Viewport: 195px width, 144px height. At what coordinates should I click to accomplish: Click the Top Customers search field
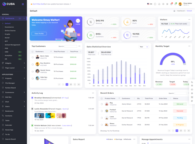(x=71, y=46)
